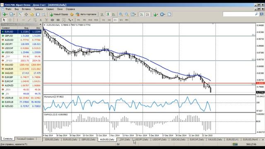Open the tile windows dropdown
Image resolution: width=265 pixels, height=149 pixels.
click(133, 14)
